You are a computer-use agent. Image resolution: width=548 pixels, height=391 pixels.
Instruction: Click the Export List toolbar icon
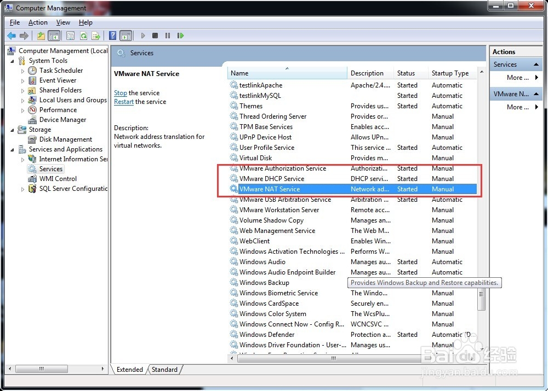96,36
